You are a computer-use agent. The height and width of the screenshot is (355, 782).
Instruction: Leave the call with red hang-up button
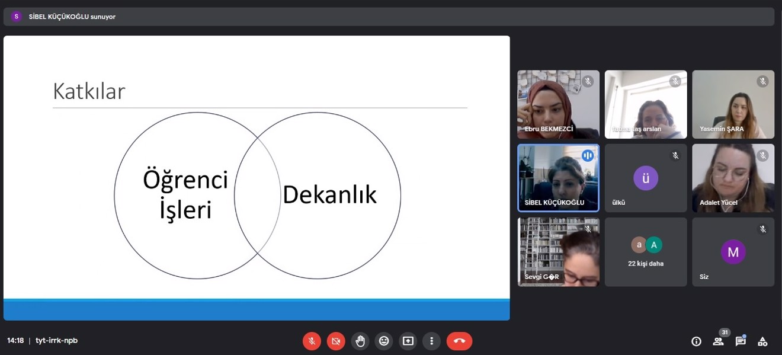(459, 341)
